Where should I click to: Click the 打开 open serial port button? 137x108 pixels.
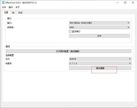(x=100, y=36)
